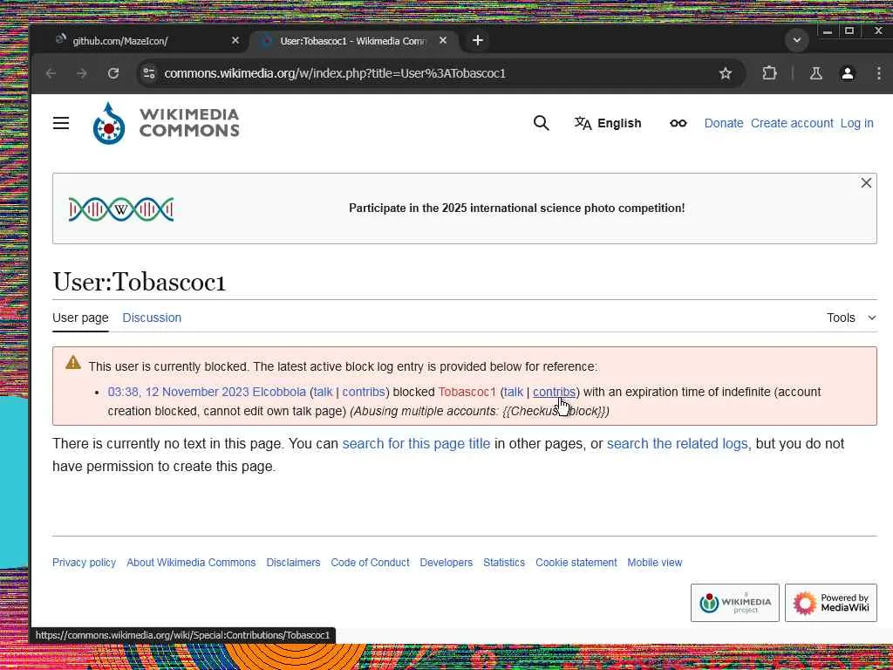Click the red Tobascoc1 user link
The width and height of the screenshot is (893, 670).
pyautogui.click(x=467, y=392)
